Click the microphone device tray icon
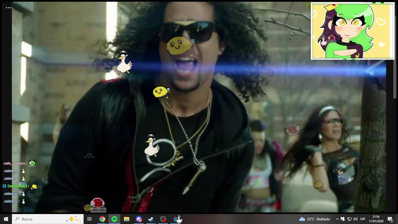 [x=343, y=219]
